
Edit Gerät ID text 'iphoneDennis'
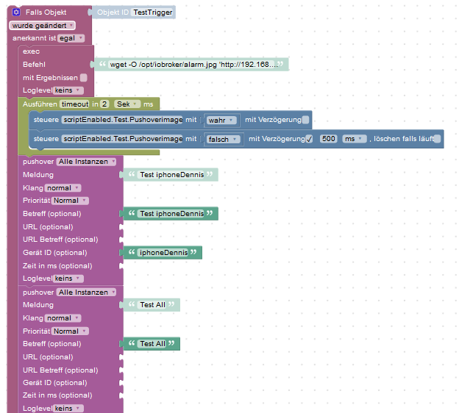163,252
